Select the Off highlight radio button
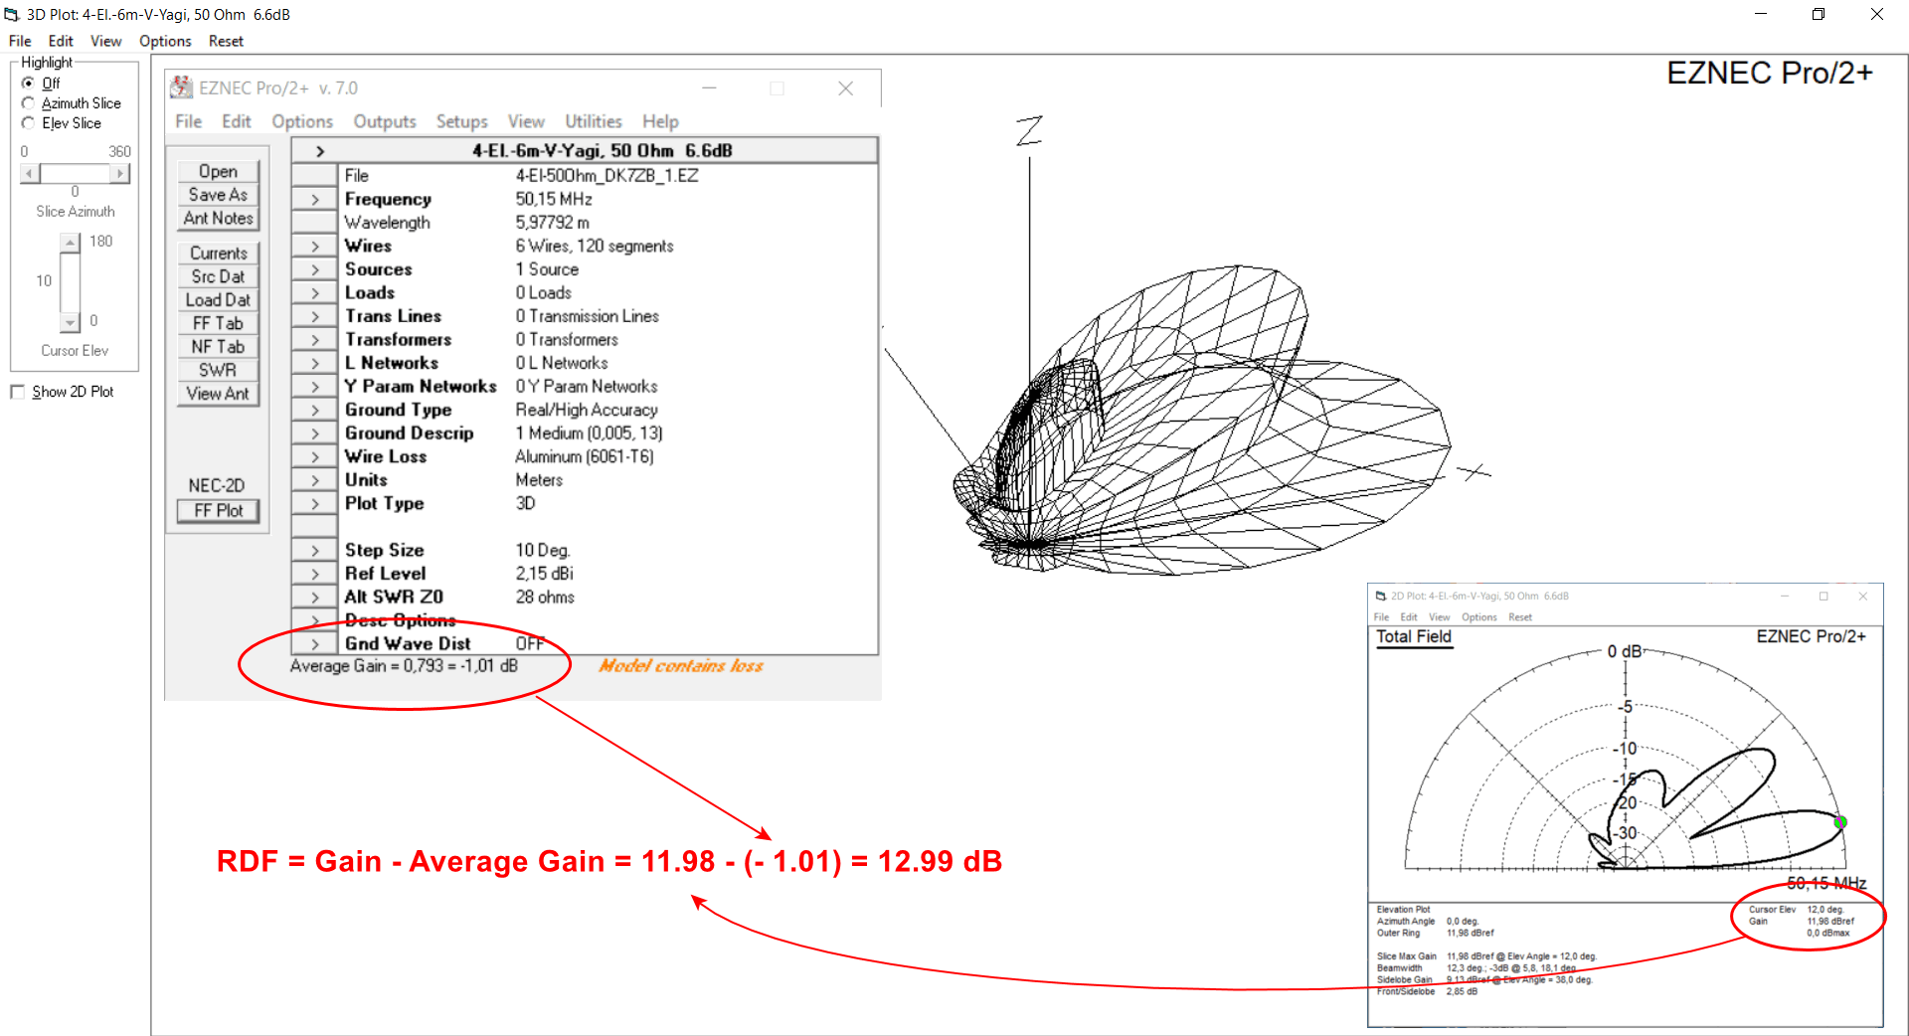1909x1036 pixels. (x=28, y=84)
